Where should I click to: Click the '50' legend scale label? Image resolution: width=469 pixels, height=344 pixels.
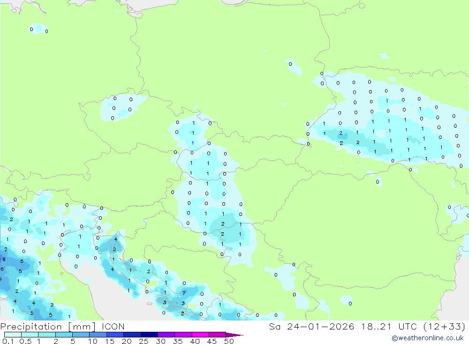click(229, 341)
